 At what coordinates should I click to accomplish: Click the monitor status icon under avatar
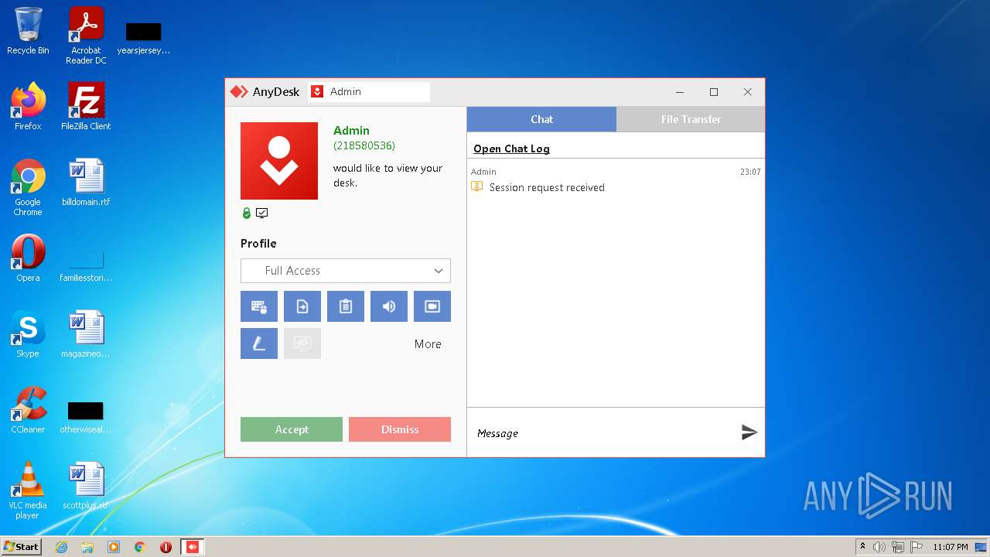coord(262,213)
